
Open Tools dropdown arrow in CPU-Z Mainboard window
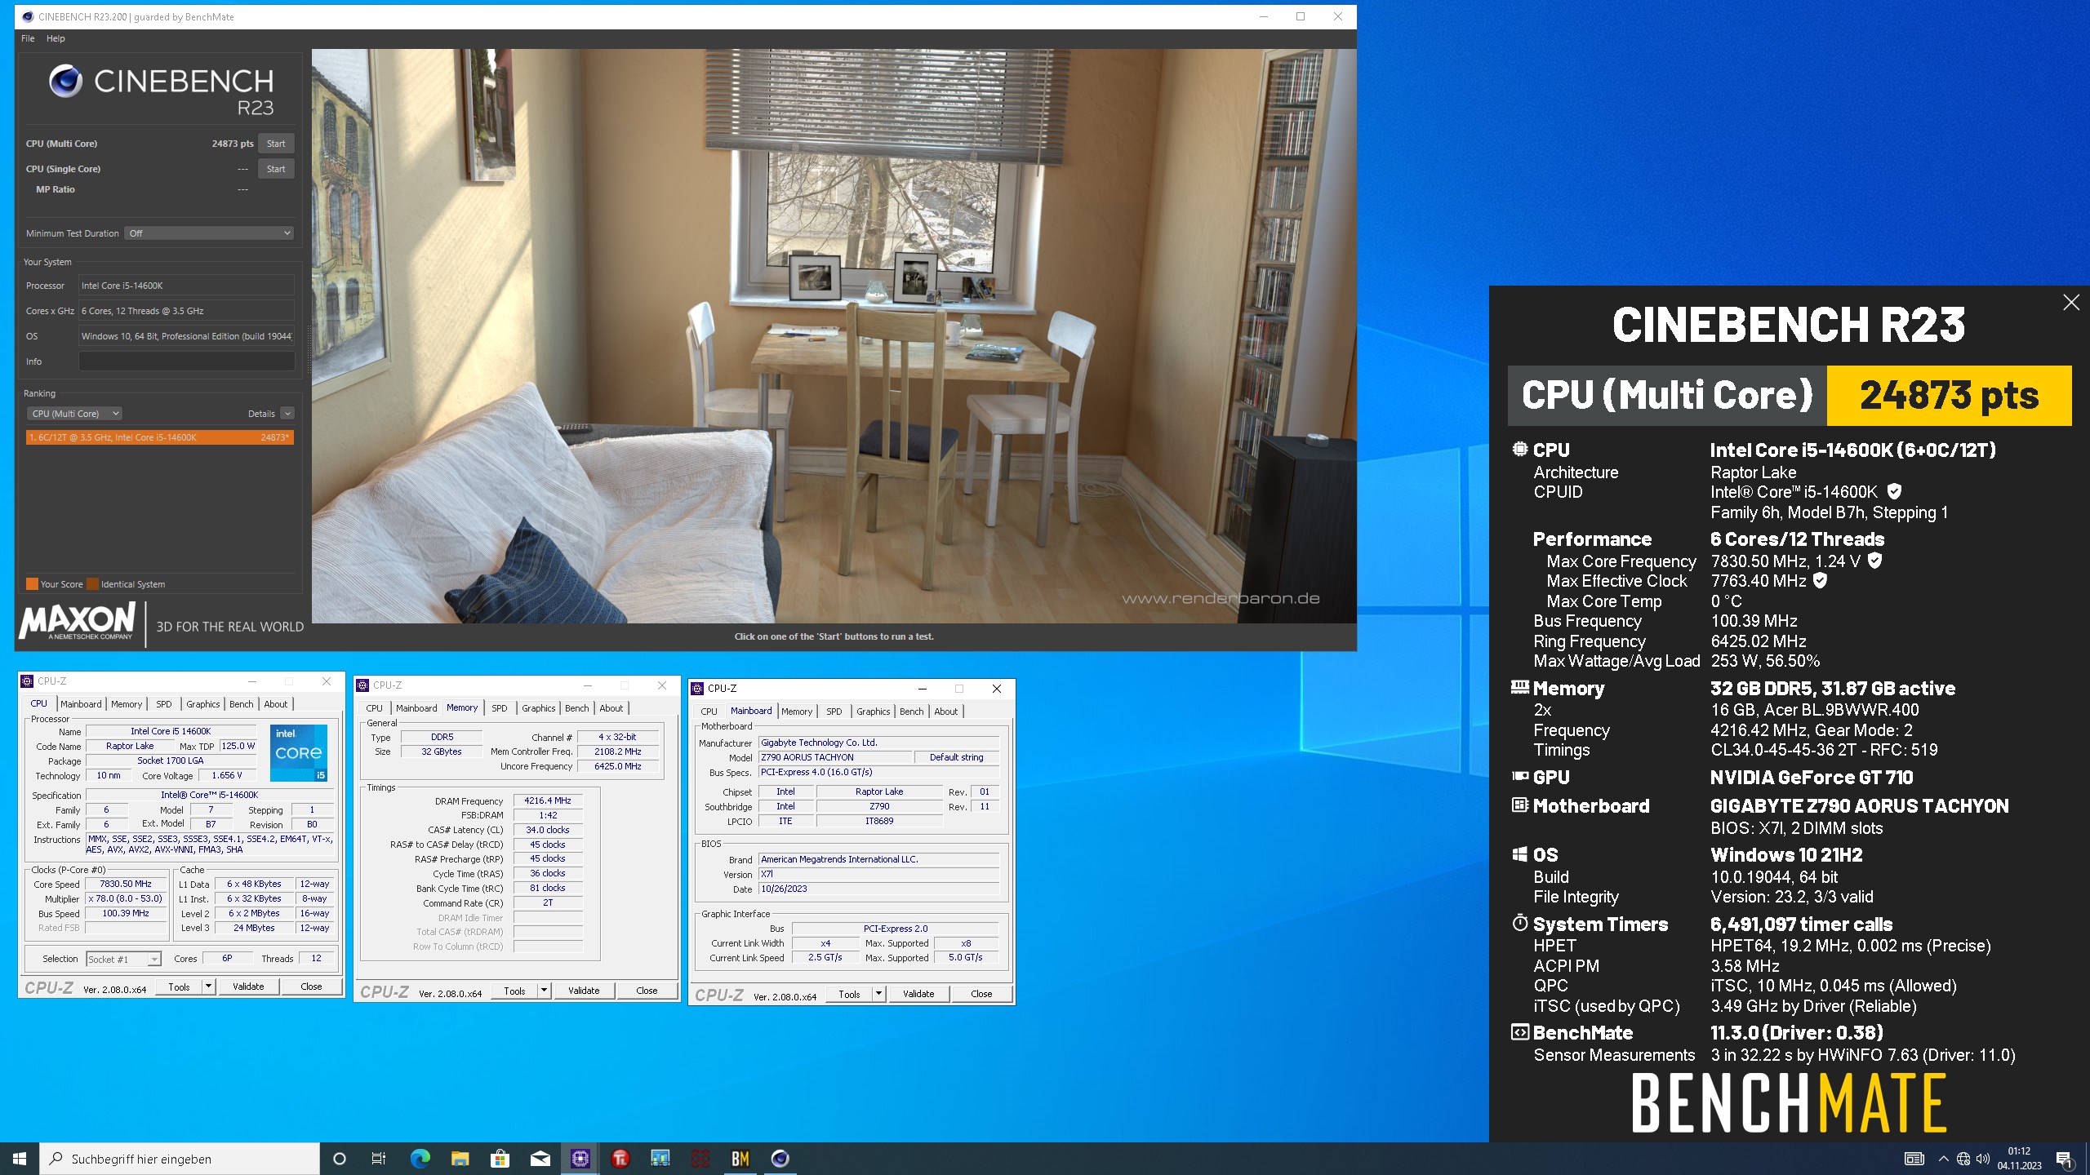[x=878, y=994]
